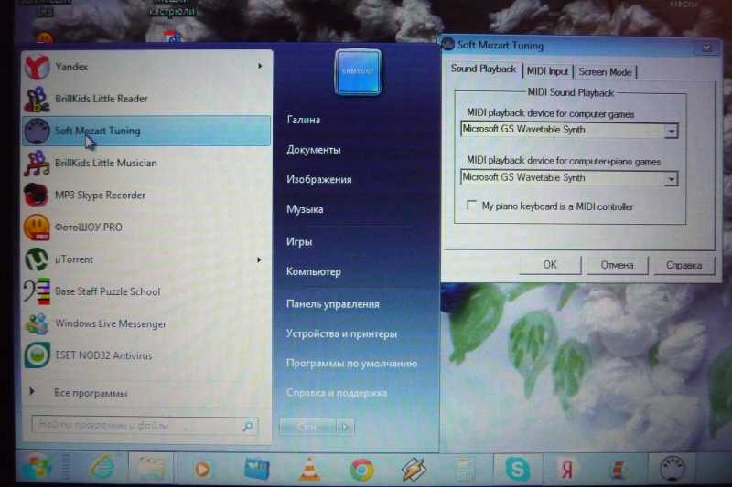Open Windows Explorer folder on taskbar
Image resolution: width=732 pixels, height=487 pixels.
point(151,469)
